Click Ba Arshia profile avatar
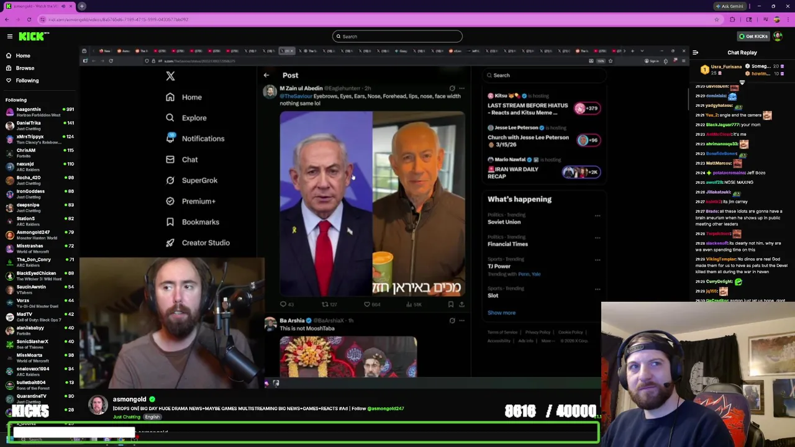 pos(270,323)
